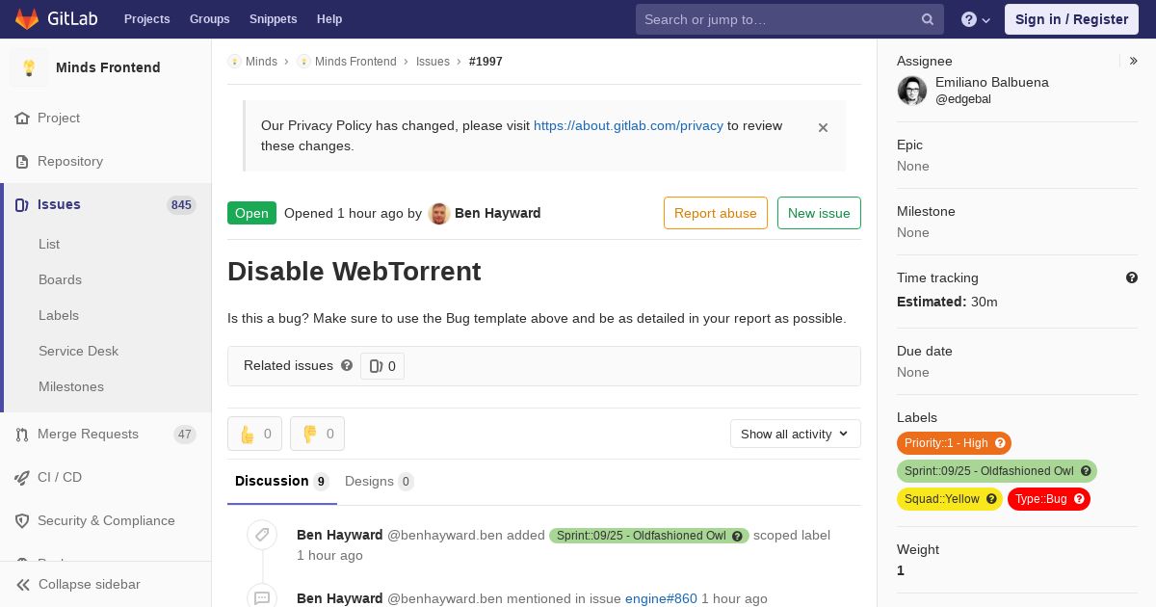Screen dimensions: 1156x607
Task: Open the Show all activity dropdown
Action: click(x=795, y=434)
